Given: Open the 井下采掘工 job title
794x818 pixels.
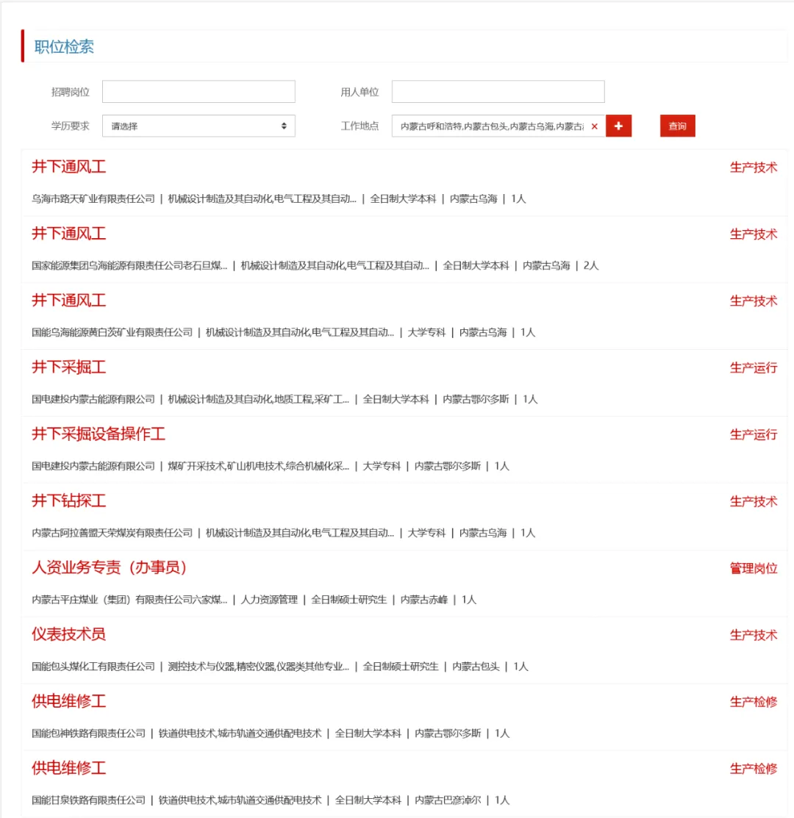Looking at the screenshot, I should point(69,367).
